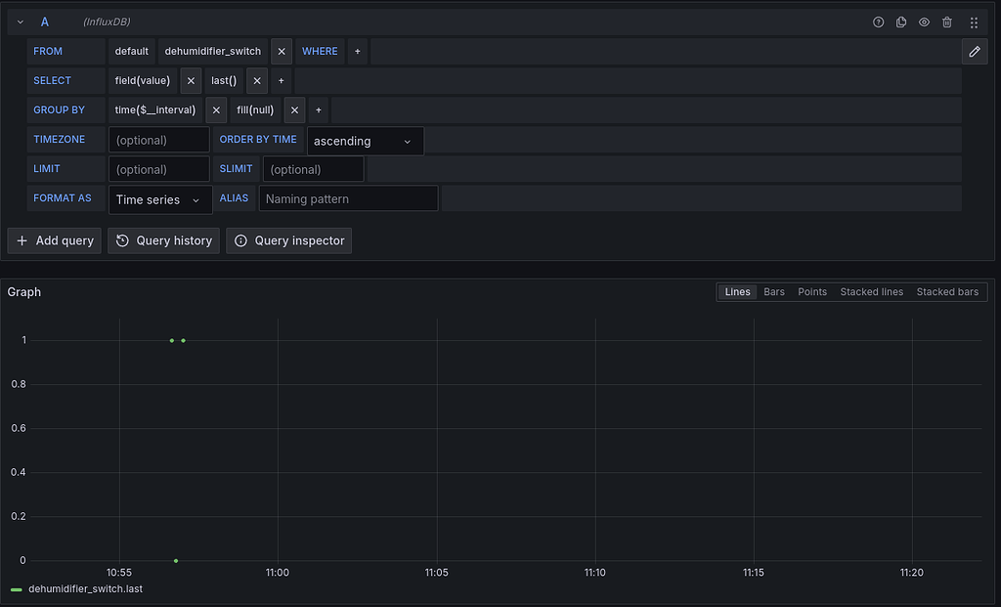Toggle raw query editor with the pencil icon
This screenshot has width=1001, height=607.
974,52
